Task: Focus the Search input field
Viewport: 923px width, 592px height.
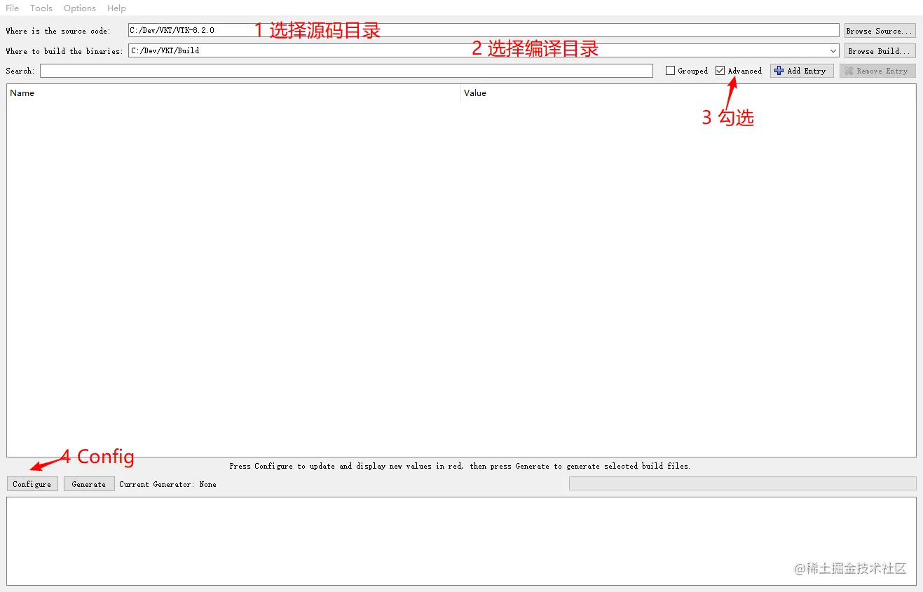Action: click(x=346, y=71)
